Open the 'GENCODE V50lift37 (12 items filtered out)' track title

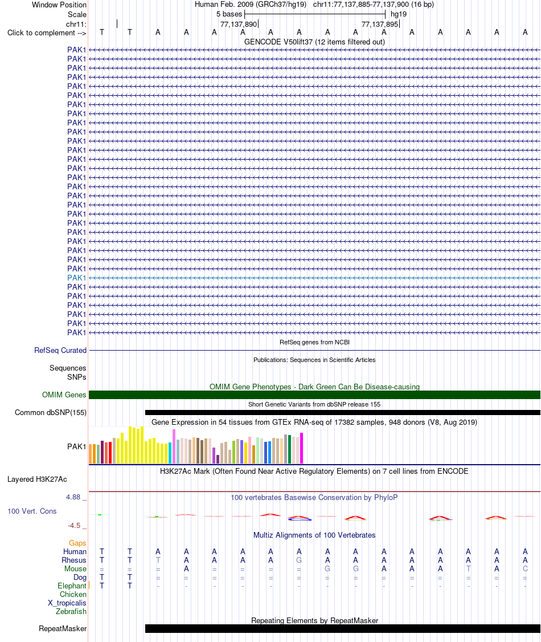(314, 42)
